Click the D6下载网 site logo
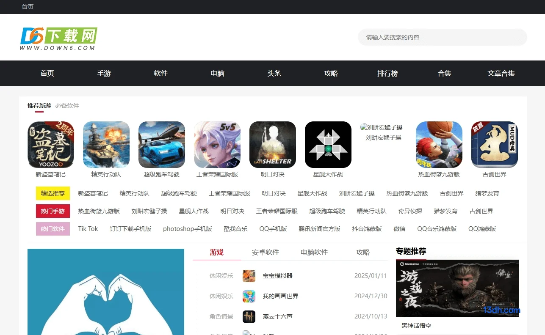 (x=59, y=39)
